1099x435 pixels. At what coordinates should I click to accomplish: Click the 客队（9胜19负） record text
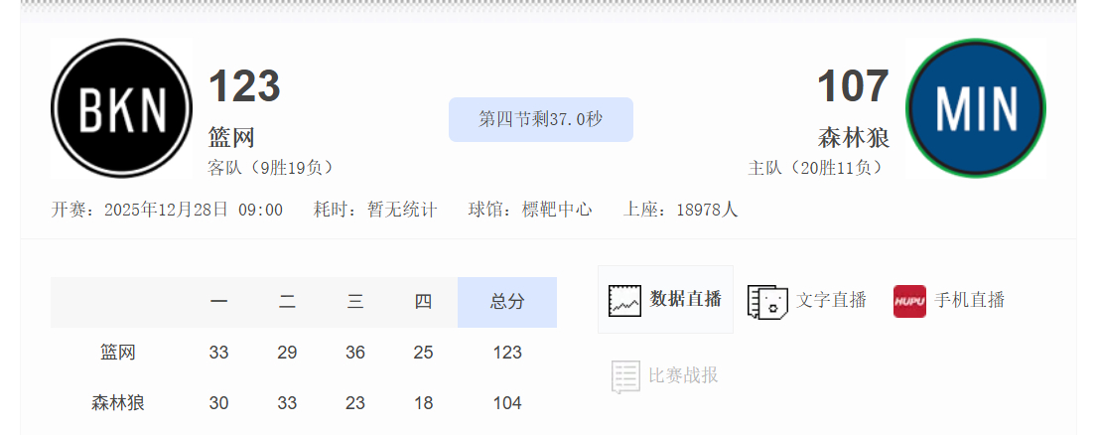pos(273,169)
